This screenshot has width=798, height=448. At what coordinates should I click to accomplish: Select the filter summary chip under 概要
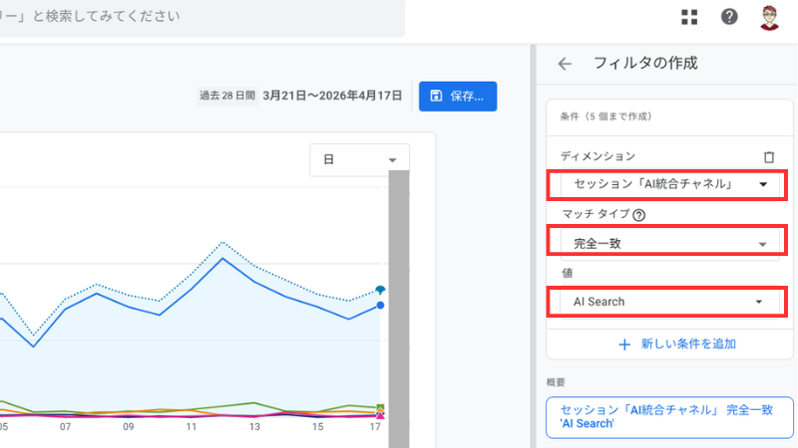669,416
